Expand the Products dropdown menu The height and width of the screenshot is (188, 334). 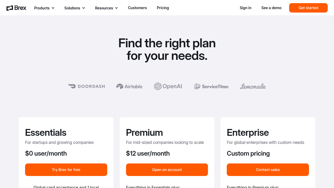44,8
